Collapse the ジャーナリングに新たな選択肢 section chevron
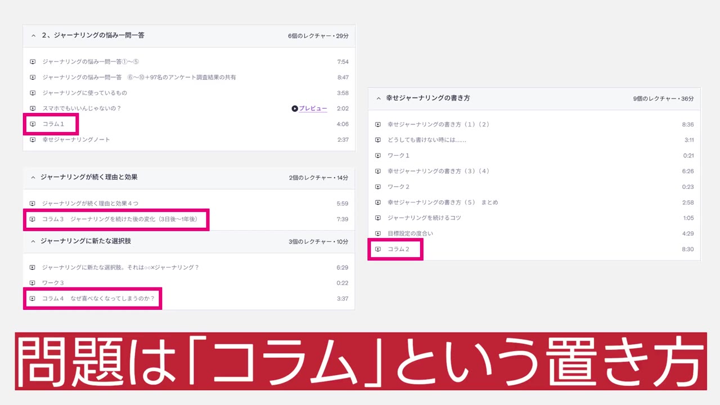This screenshot has width=720, height=405. pyautogui.click(x=33, y=241)
